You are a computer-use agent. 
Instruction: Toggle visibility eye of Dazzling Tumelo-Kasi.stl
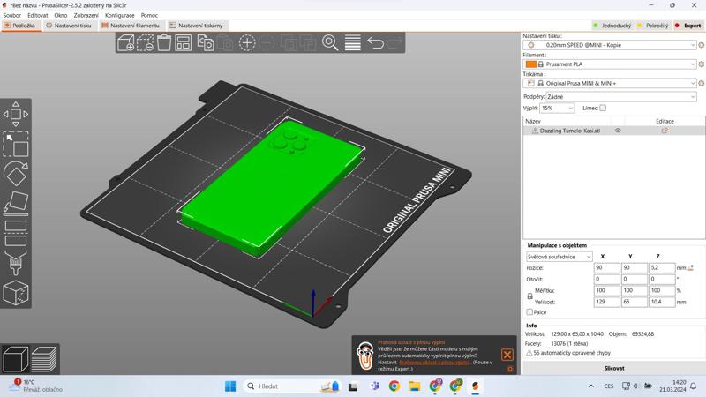tap(618, 131)
